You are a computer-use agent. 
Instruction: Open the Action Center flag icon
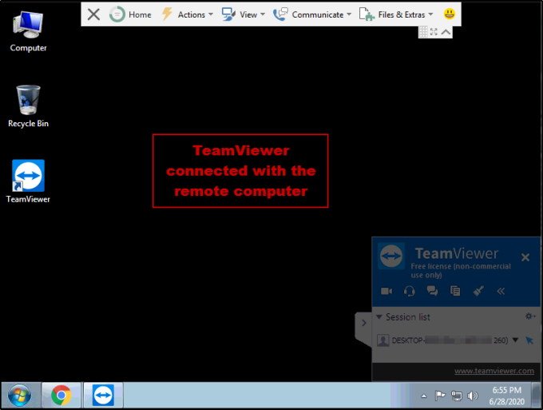[440, 395]
